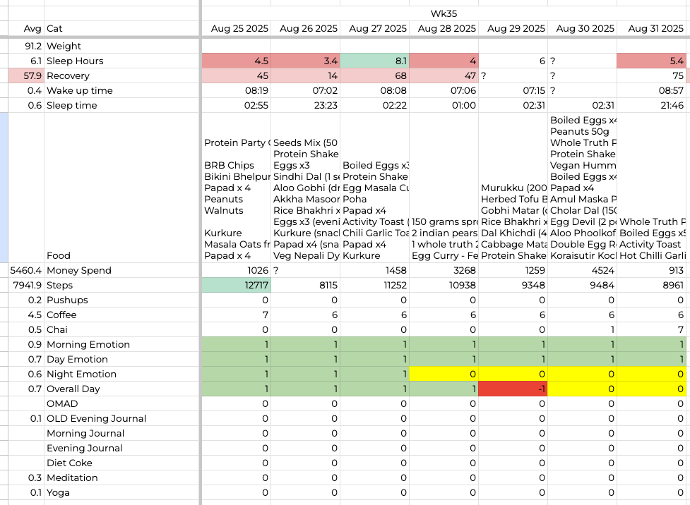Select the Morning Journal label
The height and width of the screenshot is (505, 690).
click(85, 433)
